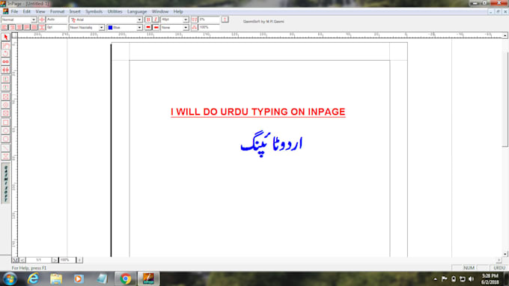The image size is (509, 286).
Task: Select the line drawing tool
Action: tap(5, 148)
